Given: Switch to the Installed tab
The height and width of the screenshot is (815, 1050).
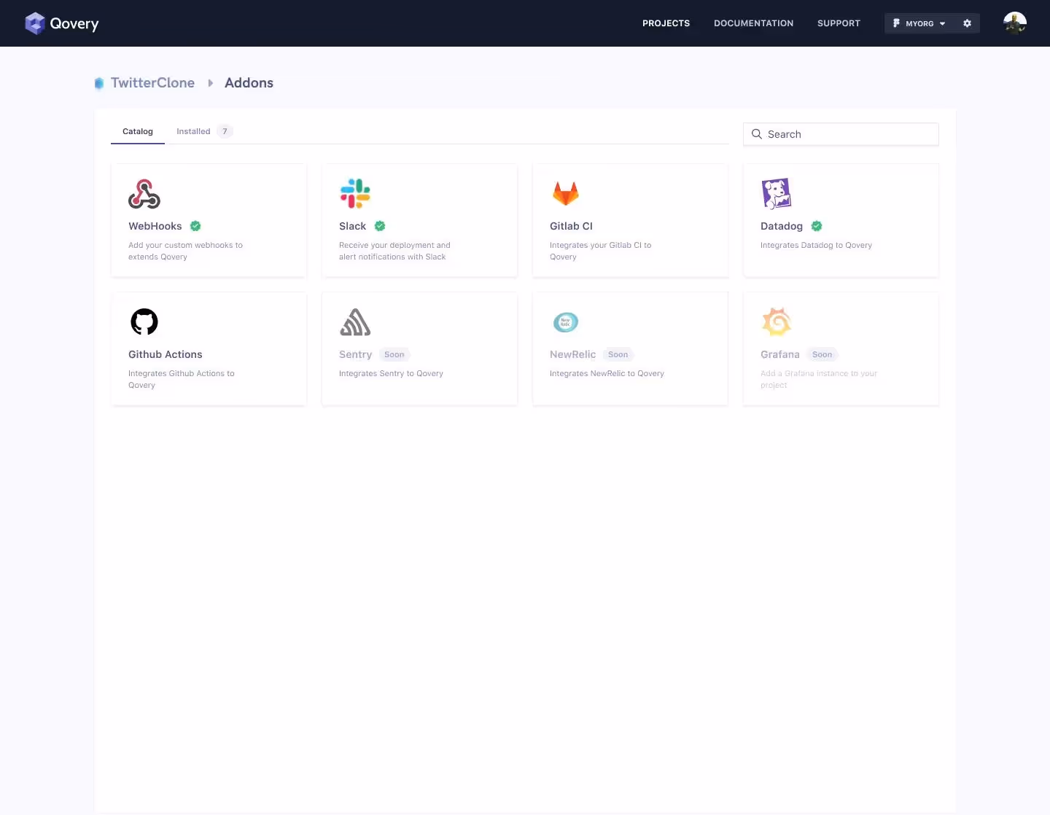Looking at the screenshot, I should click(x=193, y=131).
